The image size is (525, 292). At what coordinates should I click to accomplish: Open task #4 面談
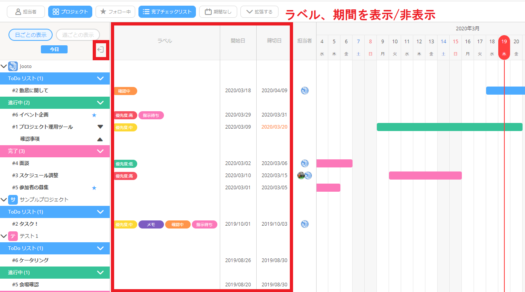point(21,163)
